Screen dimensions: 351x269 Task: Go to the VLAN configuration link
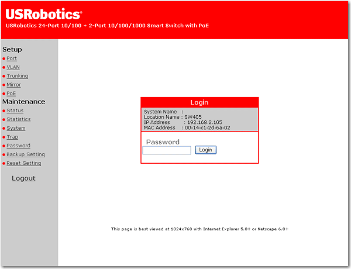point(13,67)
